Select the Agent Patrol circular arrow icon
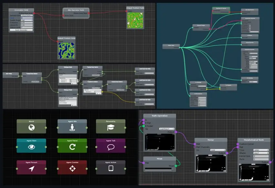Screen dimensions: 275x188 [x=72, y=147]
